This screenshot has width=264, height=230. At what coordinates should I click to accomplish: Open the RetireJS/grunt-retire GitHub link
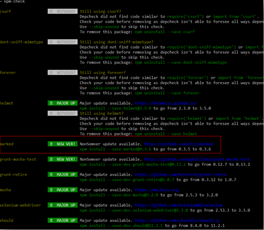(181, 174)
